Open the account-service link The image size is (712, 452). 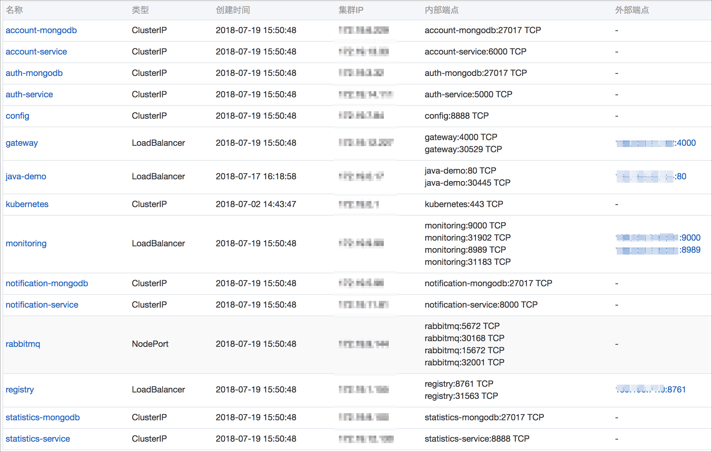pyautogui.click(x=36, y=52)
